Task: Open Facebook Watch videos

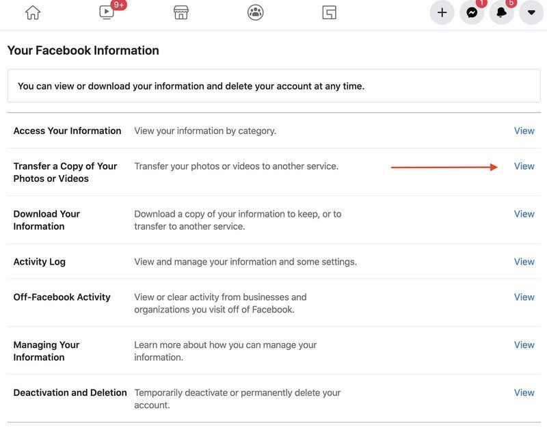Action: point(106,12)
